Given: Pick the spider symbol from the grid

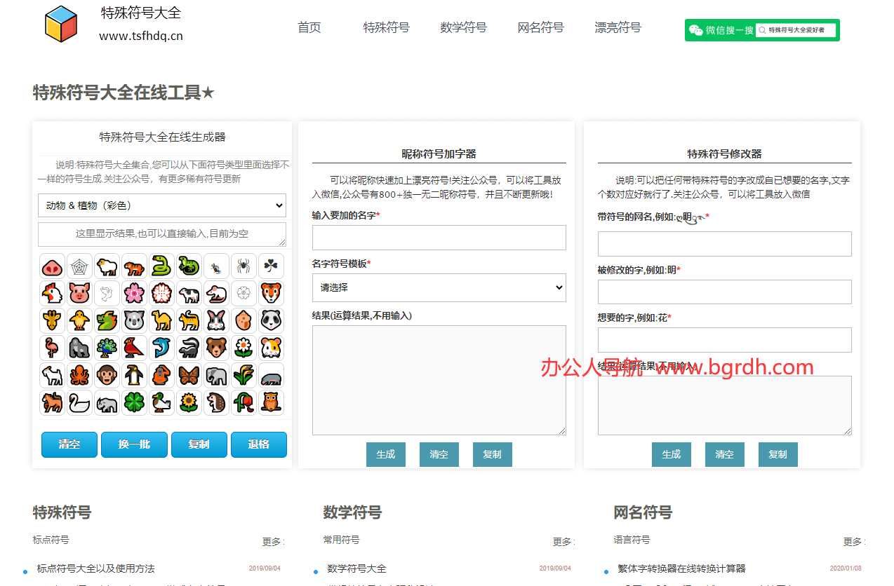Looking at the screenshot, I should pyautogui.click(x=243, y=266).
